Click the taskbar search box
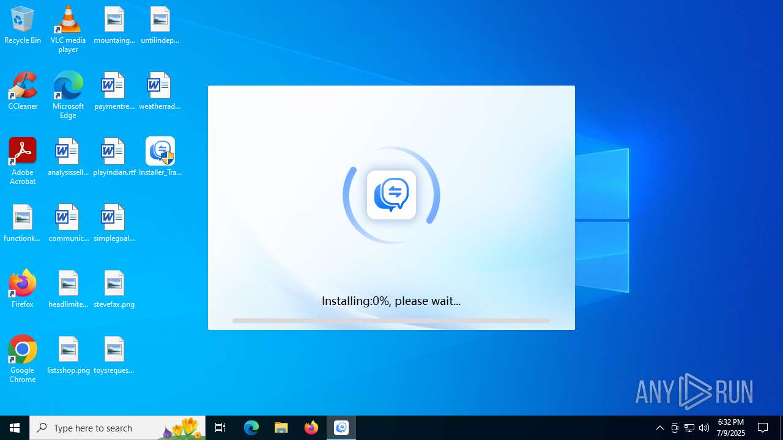Screen dimensions: 783x440 pos(117,428)
